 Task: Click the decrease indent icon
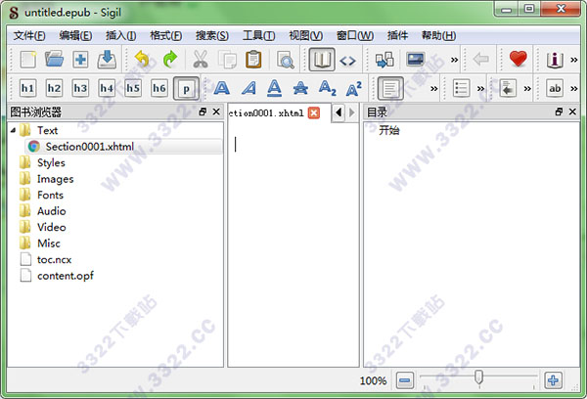point(508,88)
